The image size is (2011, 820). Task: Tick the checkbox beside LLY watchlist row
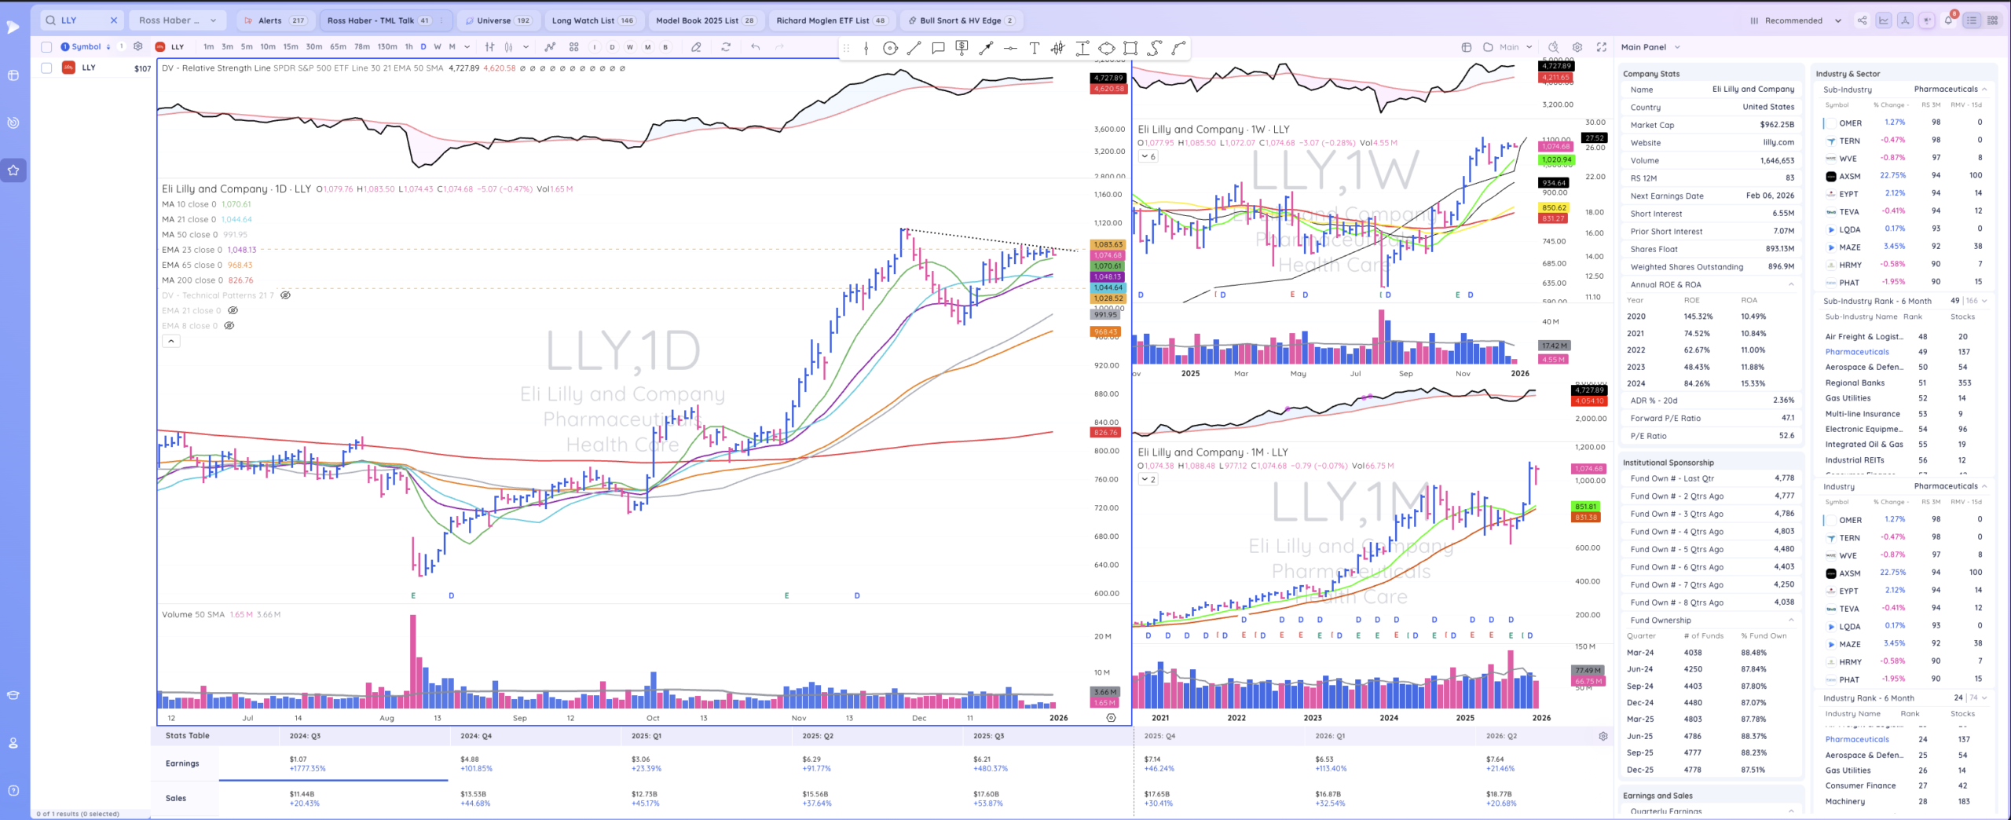[x=46, y=68]
